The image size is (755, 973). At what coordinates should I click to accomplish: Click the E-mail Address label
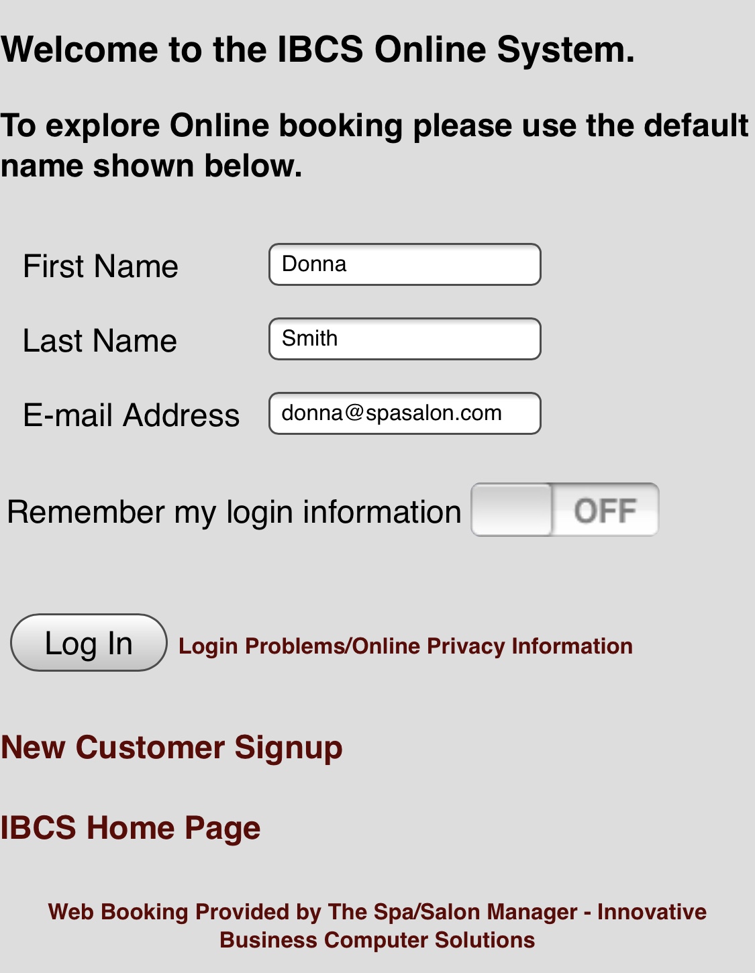point(132,415)
